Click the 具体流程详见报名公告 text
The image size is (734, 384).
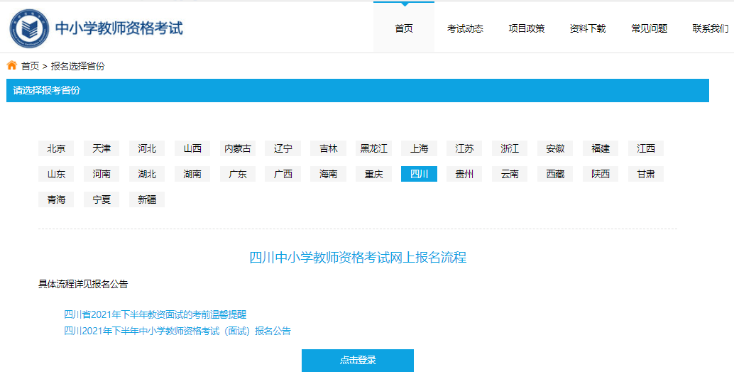pos(83,284)
